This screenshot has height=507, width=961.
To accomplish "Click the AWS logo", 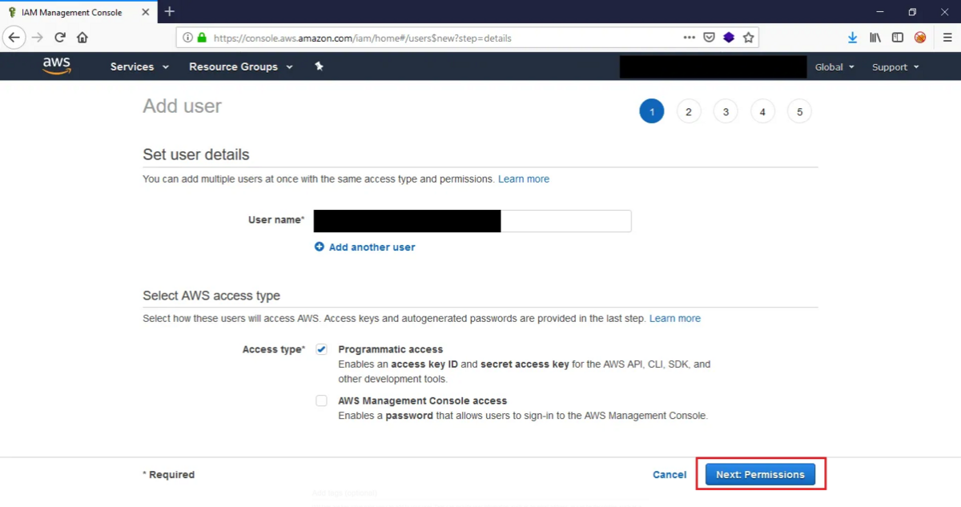I will [x=57, y=66].
